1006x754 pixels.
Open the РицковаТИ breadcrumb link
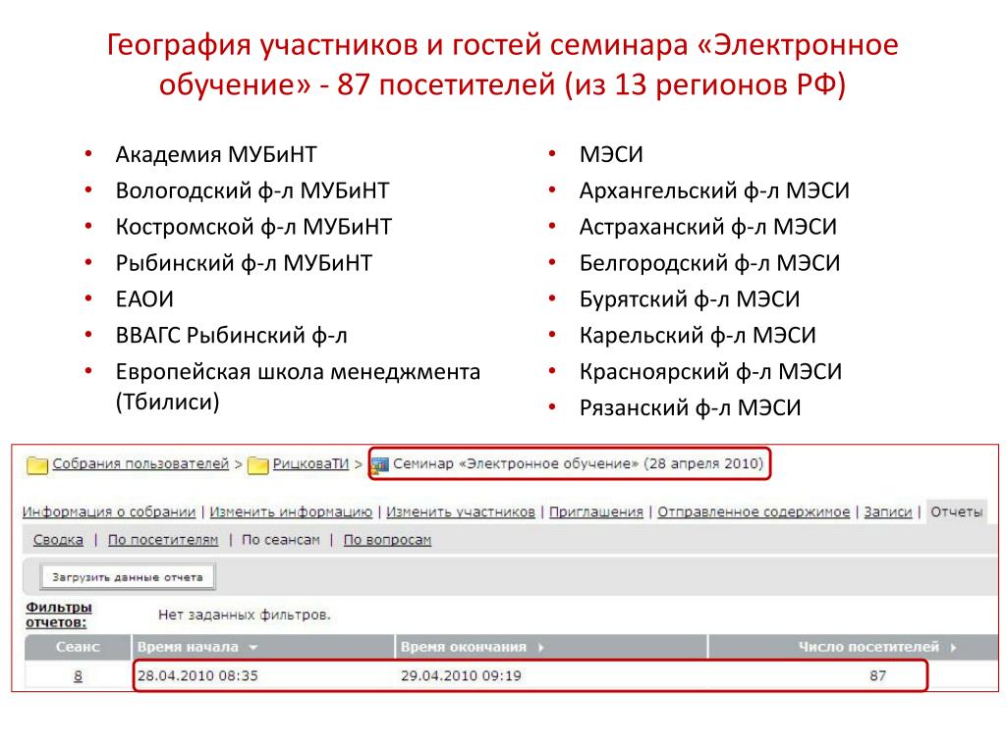tap(310, 463)
